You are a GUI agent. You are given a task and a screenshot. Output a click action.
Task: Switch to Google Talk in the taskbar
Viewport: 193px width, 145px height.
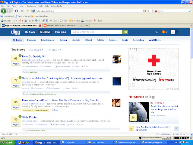(73, 143)
